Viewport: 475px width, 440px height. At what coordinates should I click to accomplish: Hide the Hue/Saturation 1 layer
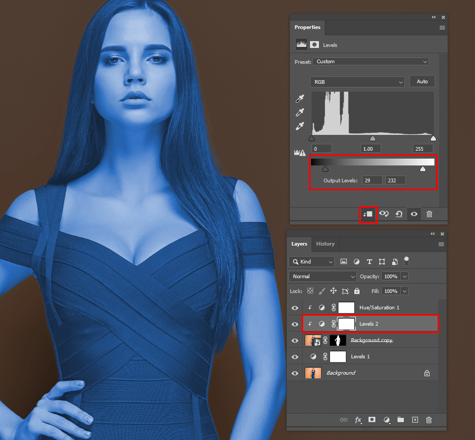pos(295,308)
